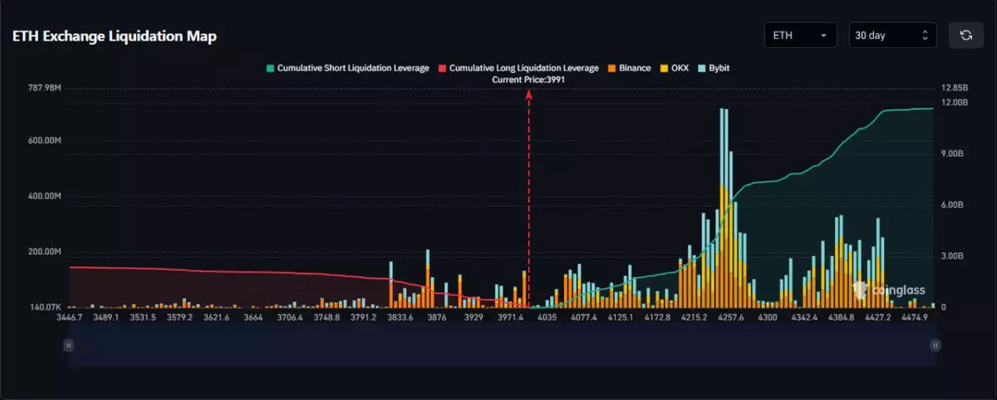Click the up-down chevrons in the 30 day selector
Screen dimensions: 997x400
tap(925, 35)
